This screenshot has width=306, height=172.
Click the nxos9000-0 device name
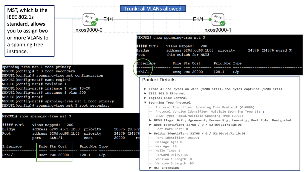tap(89, 30)
